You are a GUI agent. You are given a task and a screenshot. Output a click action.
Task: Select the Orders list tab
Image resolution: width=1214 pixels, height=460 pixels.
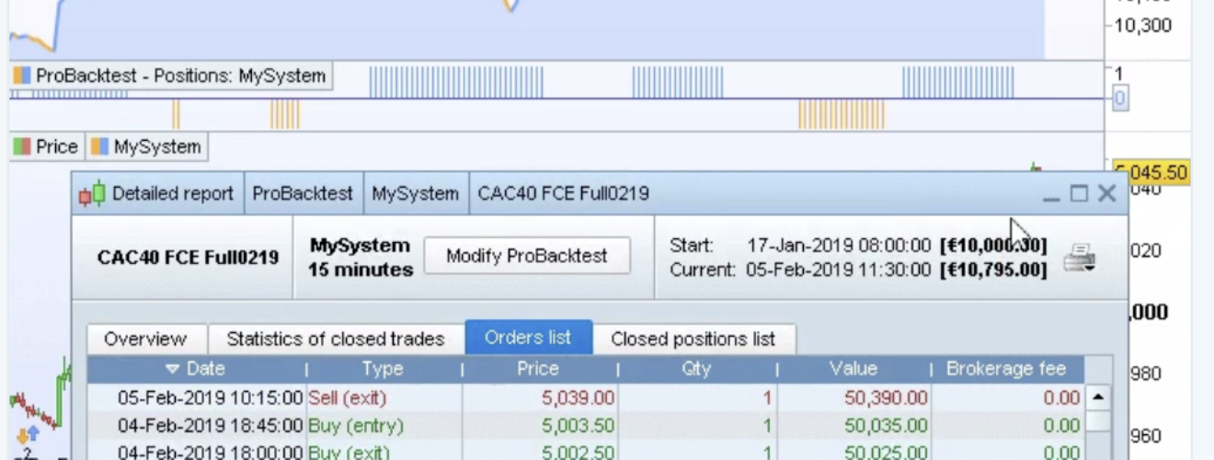click(528, 337)
